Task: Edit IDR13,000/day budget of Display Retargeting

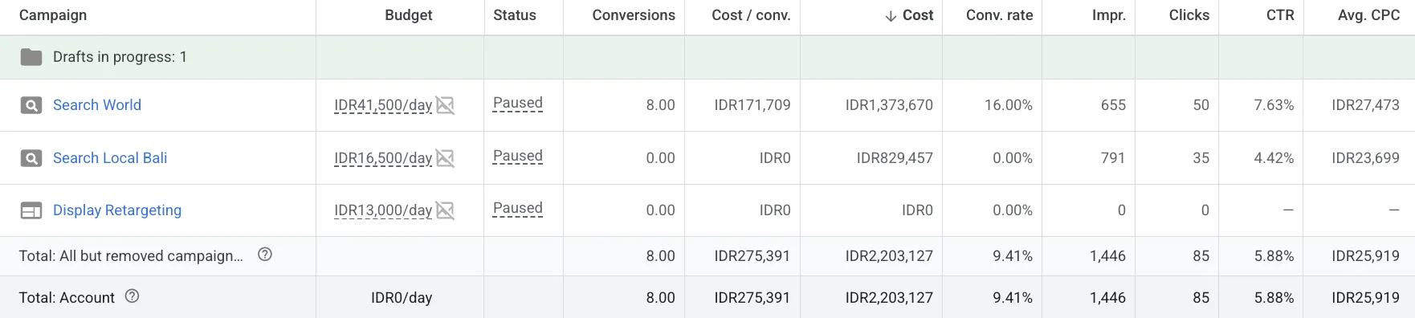Action: [x=383, y=210]
